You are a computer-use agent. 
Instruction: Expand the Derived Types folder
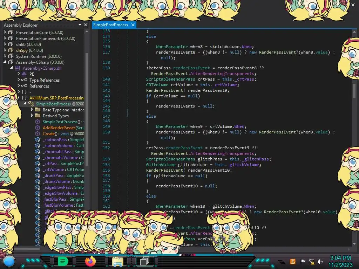click(32, 116)
